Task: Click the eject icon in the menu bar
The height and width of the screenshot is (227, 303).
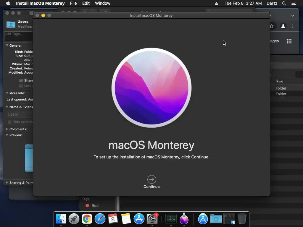Action: click(x=216, y=3)
